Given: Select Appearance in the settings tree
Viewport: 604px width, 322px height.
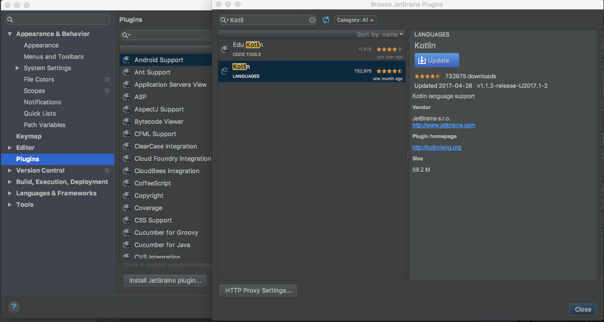Looking at the screenshot, I should point(41,45).
